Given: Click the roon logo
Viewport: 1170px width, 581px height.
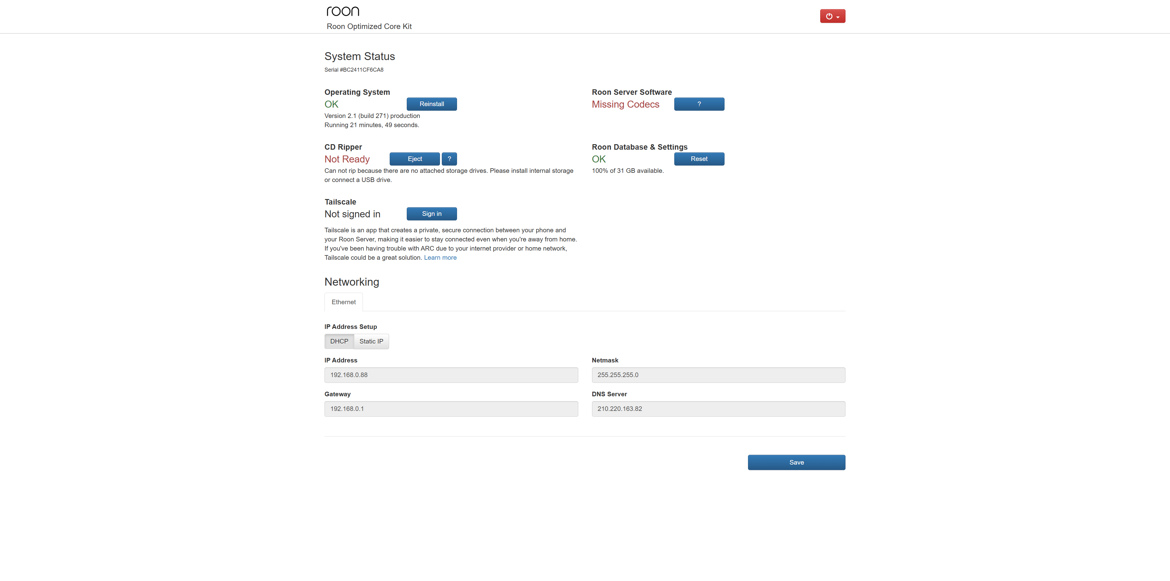Looking at the screenshot, I should 343,11.
